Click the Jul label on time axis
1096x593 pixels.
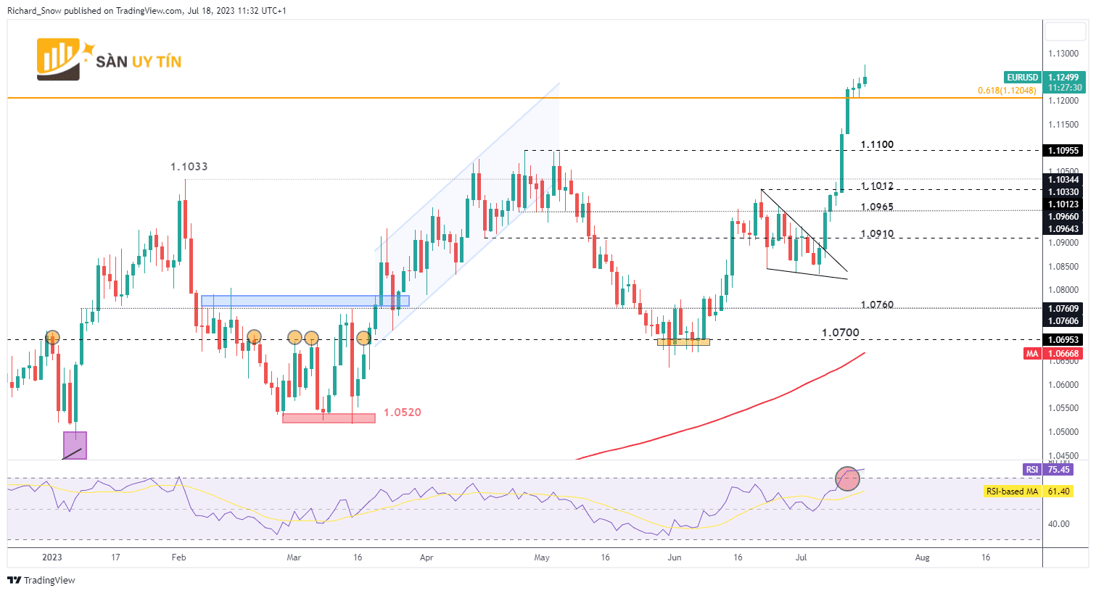point(802,557)
